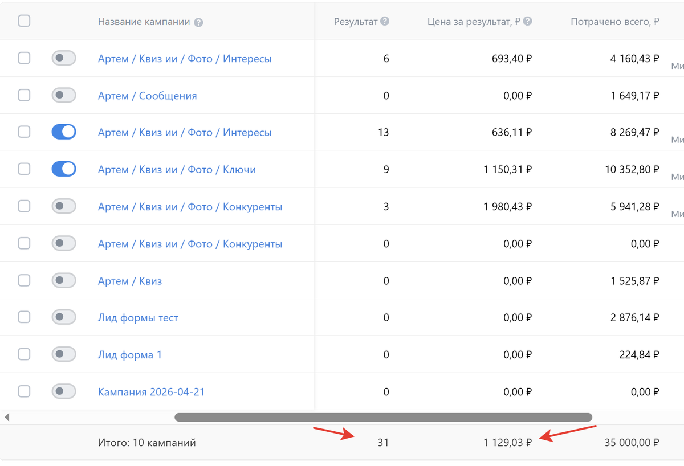Sort by Потрачено всего column header
The image size is (684, 466).
pyautogui.click(x=615, y=22)
